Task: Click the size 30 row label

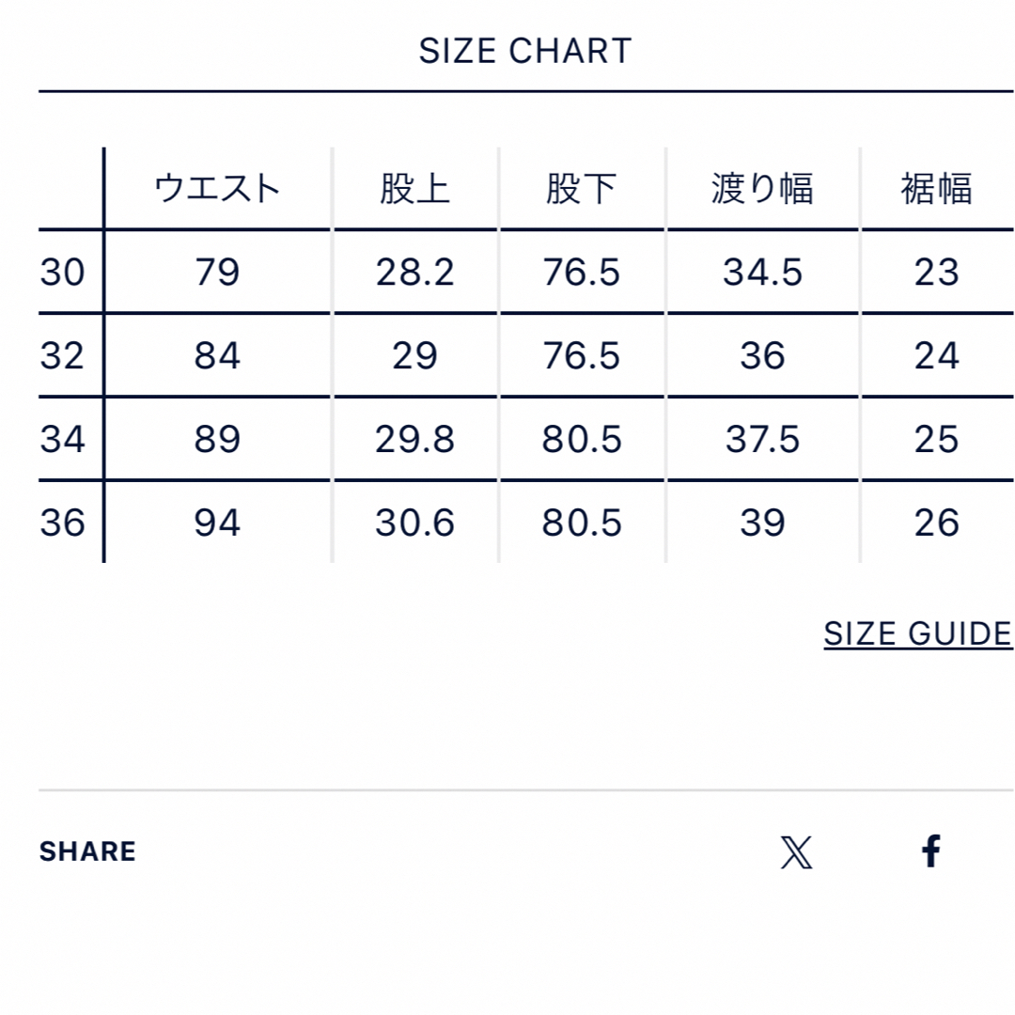Action: pyautogui.click(x=62, y=272)
